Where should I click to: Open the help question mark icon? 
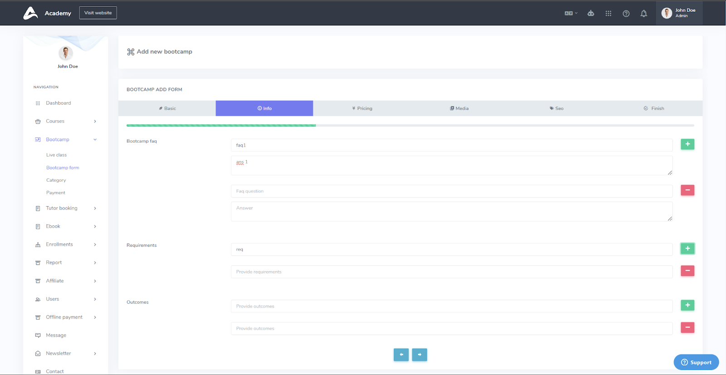click(626, 14)
